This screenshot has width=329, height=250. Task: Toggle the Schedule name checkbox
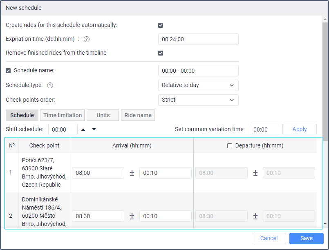click(9, 71)
